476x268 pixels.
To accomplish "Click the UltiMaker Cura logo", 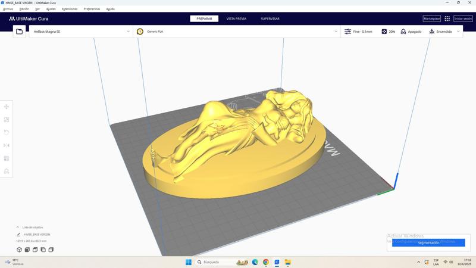I will 29,18.
